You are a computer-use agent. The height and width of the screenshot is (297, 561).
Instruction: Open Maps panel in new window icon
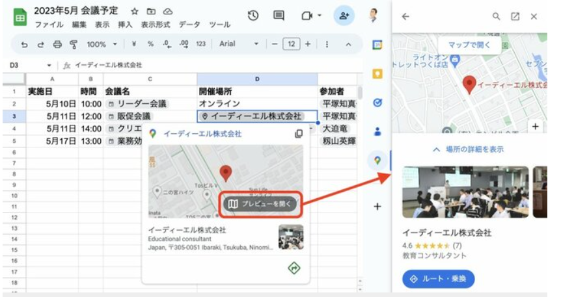(x=515, y=16)
